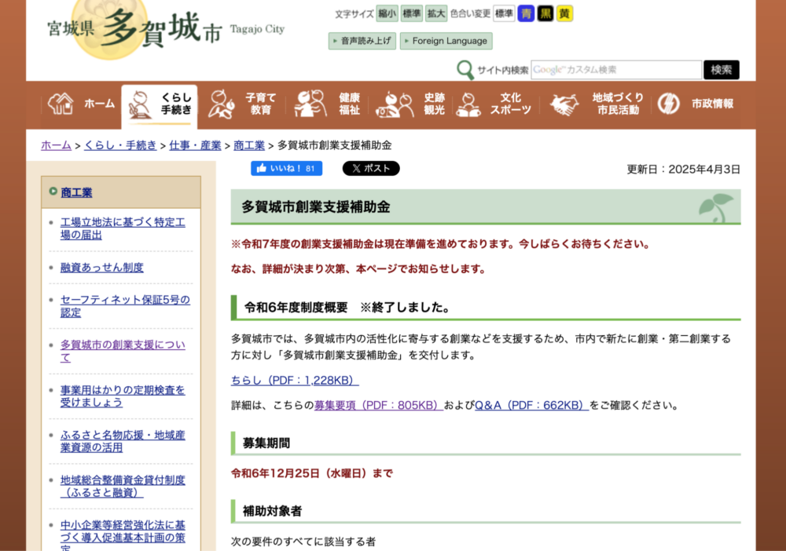Open the 健康福祉 navigation tab

[x=327, y=104]
